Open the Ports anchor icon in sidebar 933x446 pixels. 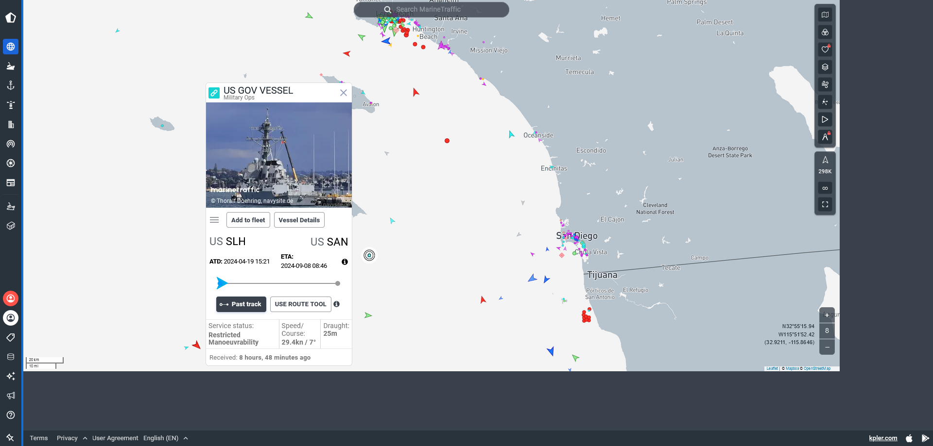pyautogui.click(x=11, y=85)
